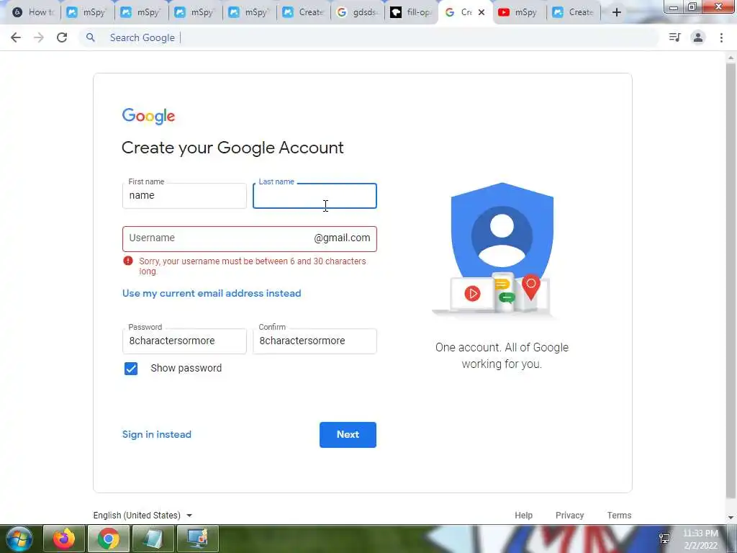This screenshot has height=553, width=737.
Task: Click the scrollbar down arrow
Action: pos(731,518)
